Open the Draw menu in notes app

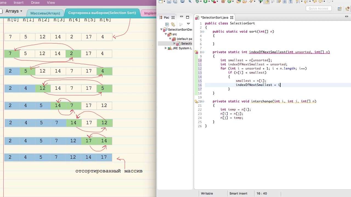coord(35,2)
